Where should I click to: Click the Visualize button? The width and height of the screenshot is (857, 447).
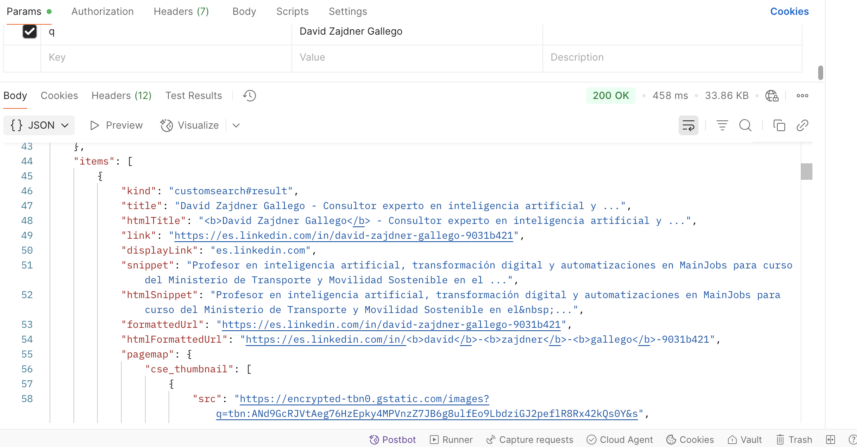[189, 125]
